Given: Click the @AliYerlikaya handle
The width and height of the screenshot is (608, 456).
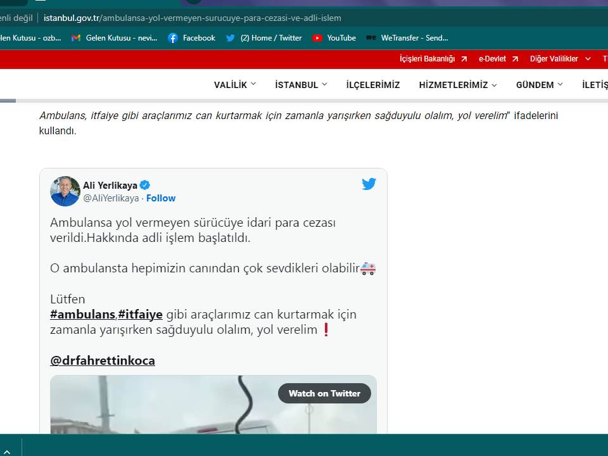Looking at the screenshot, I should click(111, 198).
